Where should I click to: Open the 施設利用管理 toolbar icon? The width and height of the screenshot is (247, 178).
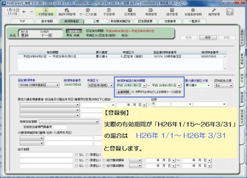[67, 12]
